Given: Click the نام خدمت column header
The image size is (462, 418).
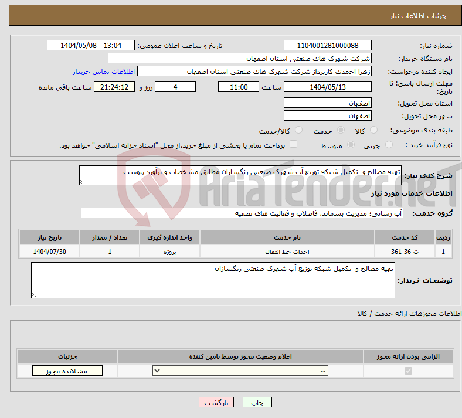Looking at the screenshot, I should (x=287, y=237).
